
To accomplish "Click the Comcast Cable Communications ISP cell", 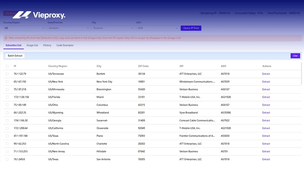I will [x=197, y=121].
